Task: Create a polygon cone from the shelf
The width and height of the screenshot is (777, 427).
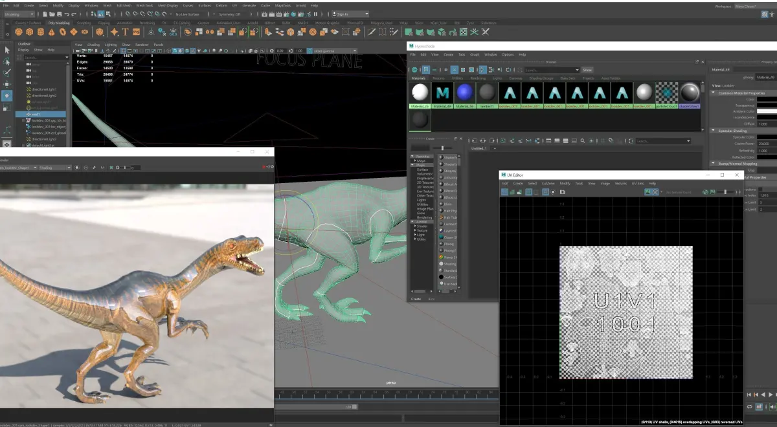Action: point(52,31)
